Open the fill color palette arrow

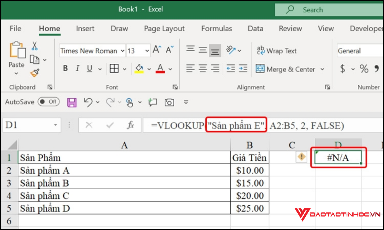coord(149,69)
